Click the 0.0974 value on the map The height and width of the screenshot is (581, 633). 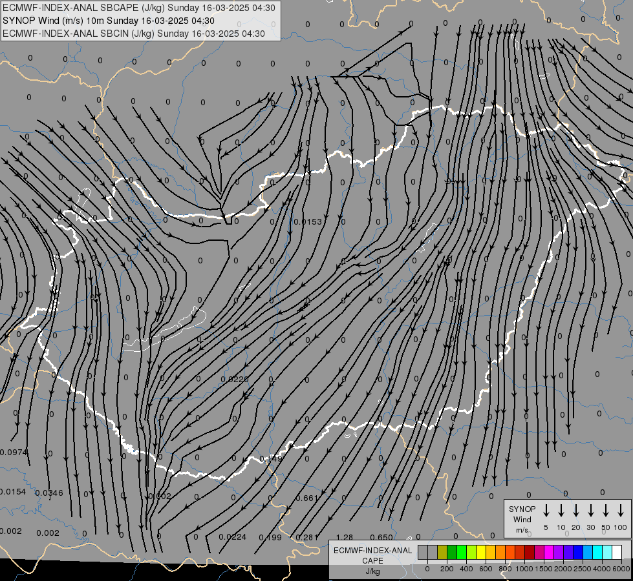tap(14, 452)
